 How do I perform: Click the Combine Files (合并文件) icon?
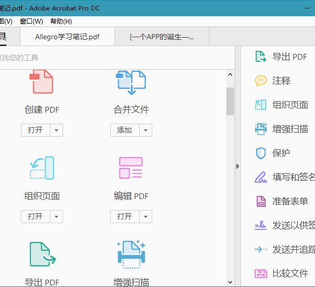(x=131, y=82)
